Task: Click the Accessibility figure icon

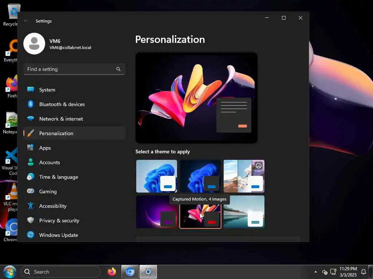Action: click(31, 206)
